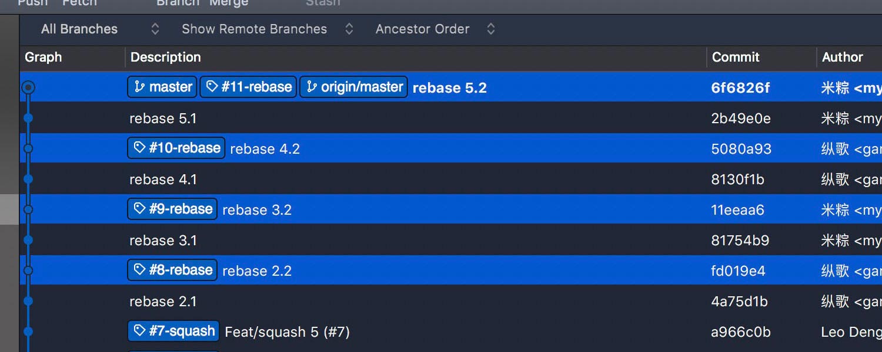Click the graph node for rebase 2.1
882x352 pixels.
28,301
